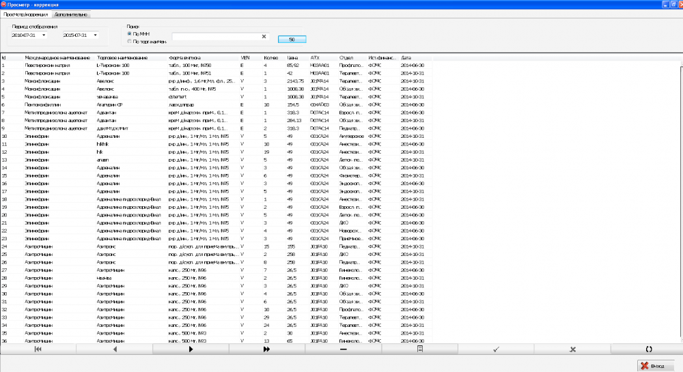Clear the search field with X icon
The width and height of the screenshot is (683, 372).
click(x=264, y=37)
